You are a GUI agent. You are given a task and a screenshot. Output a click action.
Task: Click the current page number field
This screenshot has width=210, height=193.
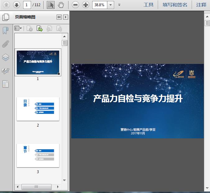(x=27, y=5)
